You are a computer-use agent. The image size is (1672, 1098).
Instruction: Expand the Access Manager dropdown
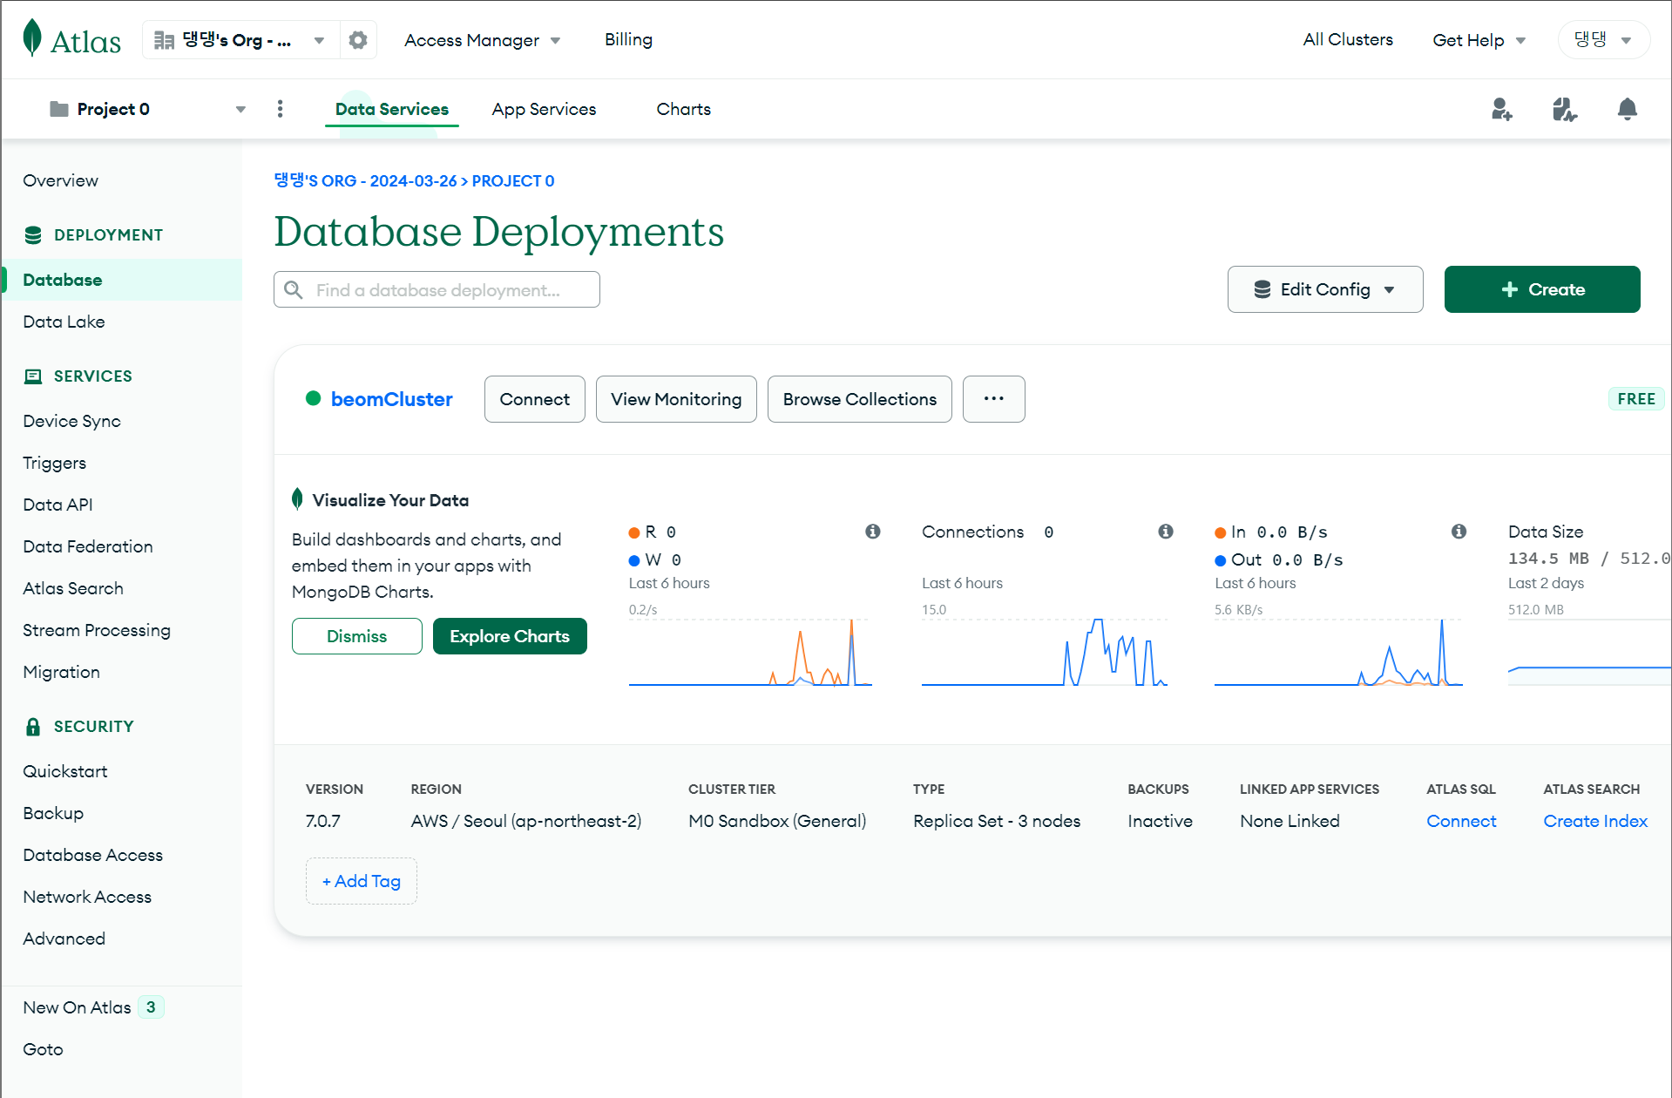click(x=482, y=40)
